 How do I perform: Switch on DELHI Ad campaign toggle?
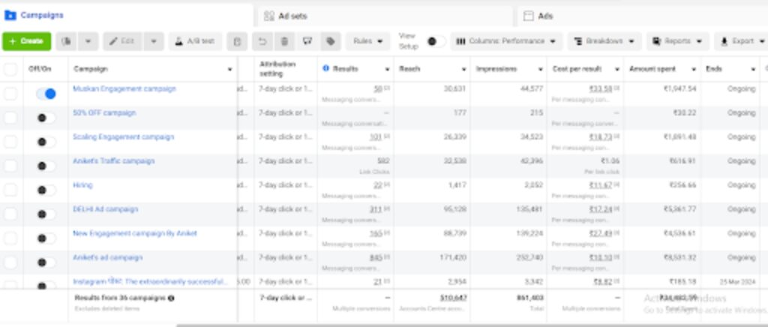pyautogui.click(x=46, y=214)
